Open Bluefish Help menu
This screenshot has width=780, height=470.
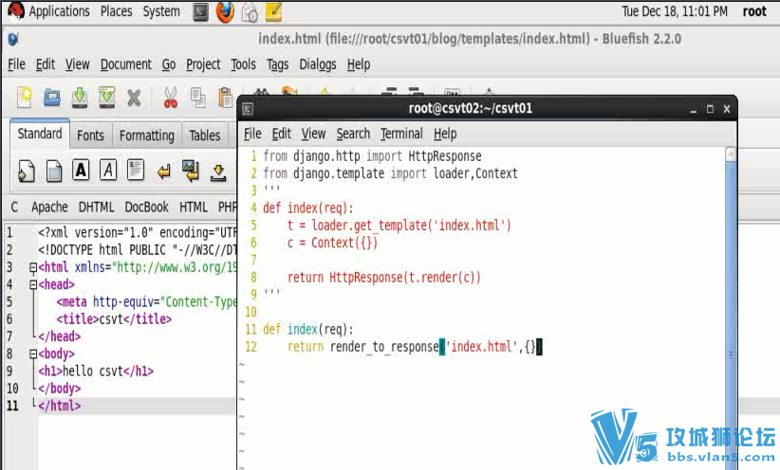click(358, 64)
